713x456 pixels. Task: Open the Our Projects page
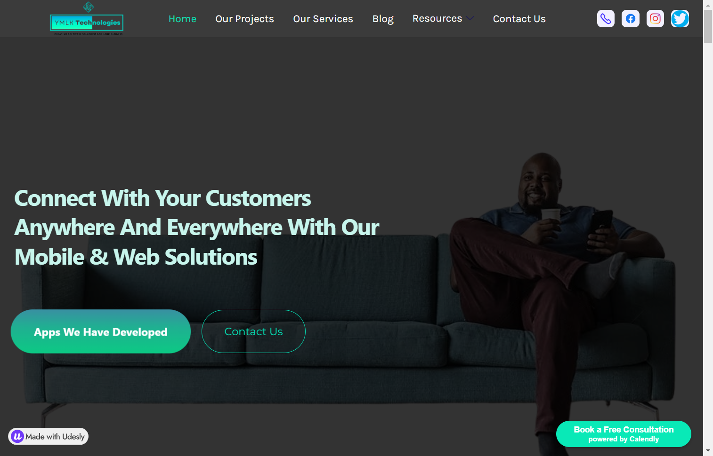[x=244, y=19]
